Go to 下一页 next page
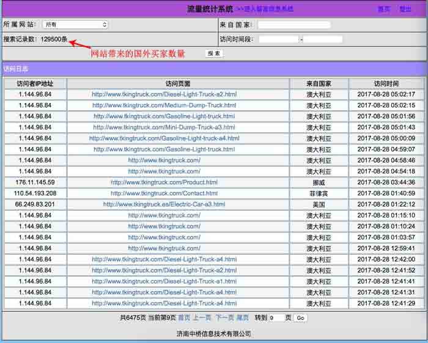 click(224, 318)
